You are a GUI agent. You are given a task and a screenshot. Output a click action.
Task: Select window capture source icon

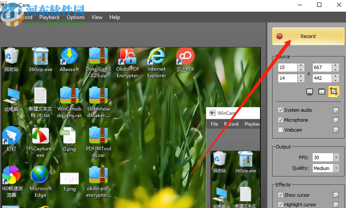[322, 91]
